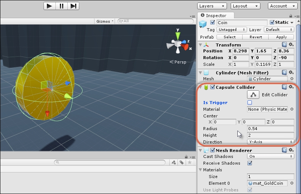Image resolution: width=301 pixels, height=194 pixels.
Task: Click the Edit Collider icon button
Action: click(x=253, y=95)
